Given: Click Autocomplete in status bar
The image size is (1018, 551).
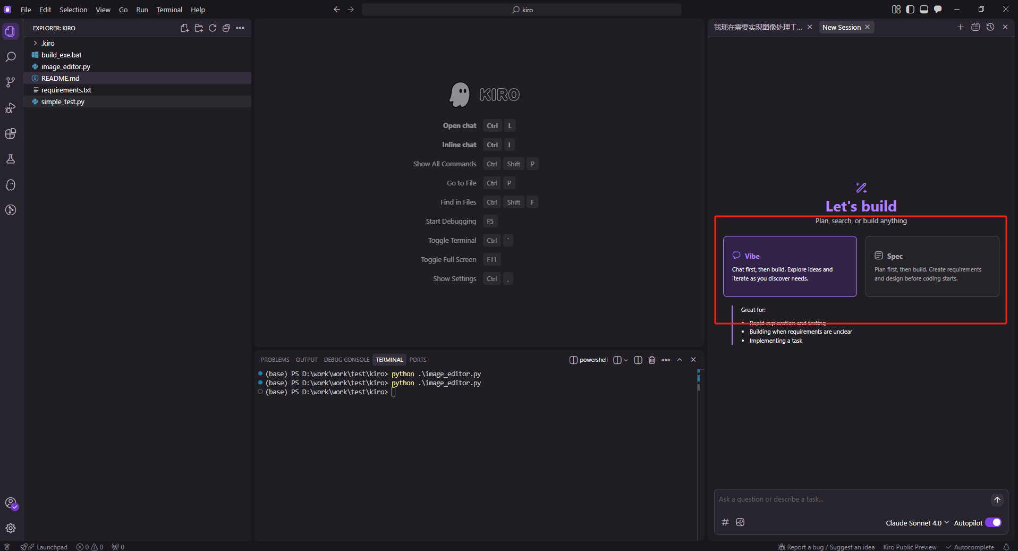Looking at the screenshot, I should [970, 547].
